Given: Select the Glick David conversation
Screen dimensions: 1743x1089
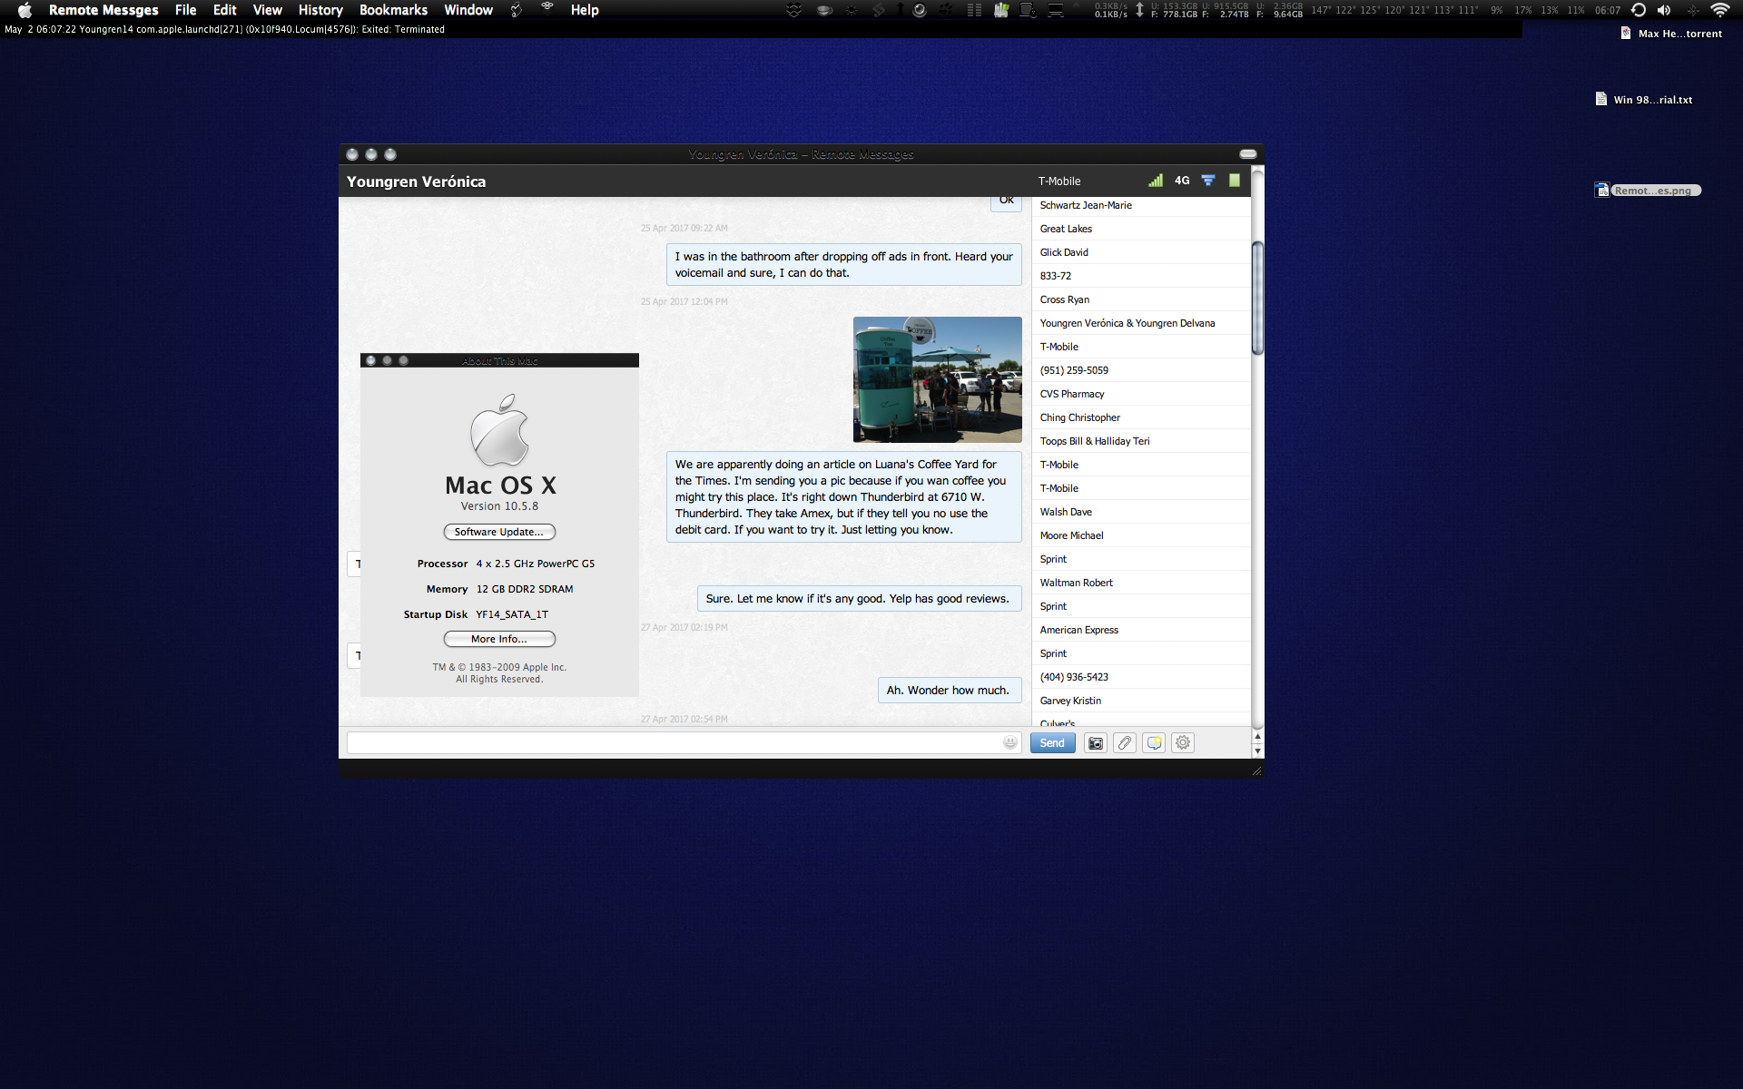Looking at the screenshot, I should tap(1141, 252).
